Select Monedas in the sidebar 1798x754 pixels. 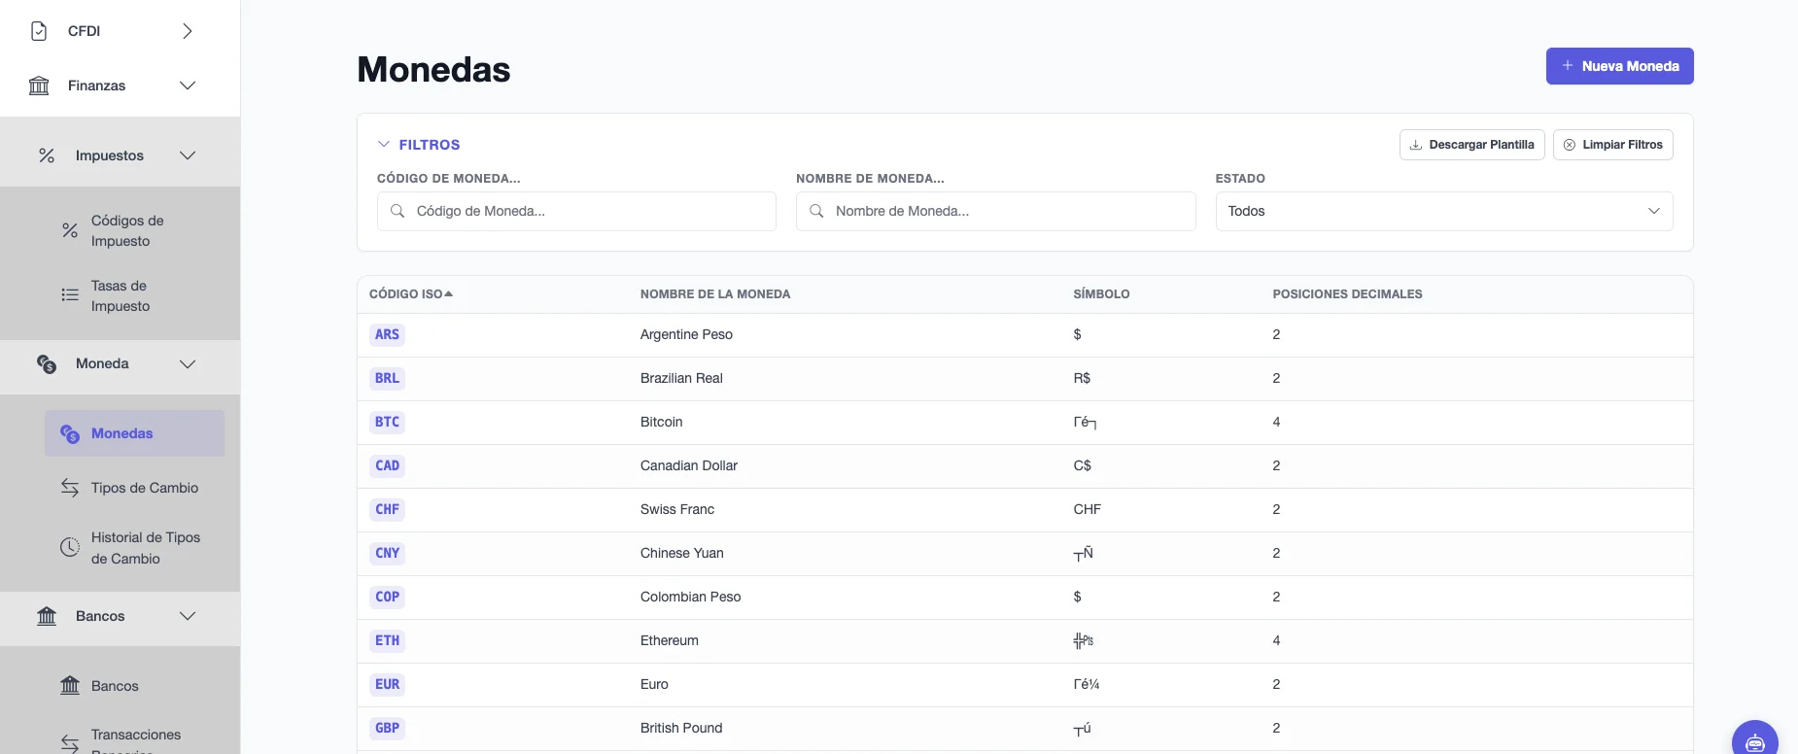(134, 433)
